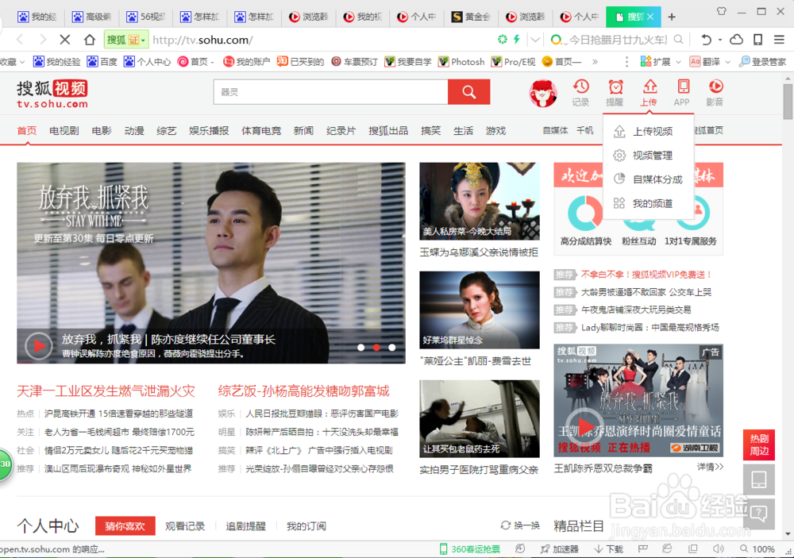The image size is (794, 558).
Task: Open the 我的订阅 tab
Action: point(306,526)
